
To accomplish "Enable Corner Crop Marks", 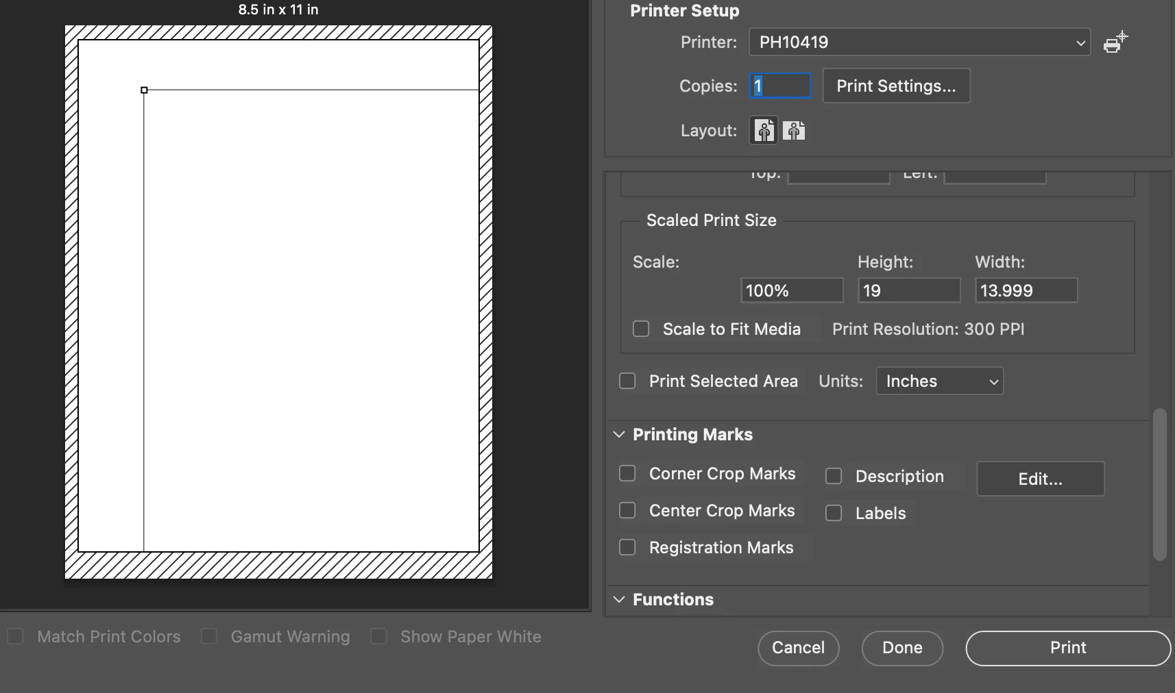I will point(627,474).
